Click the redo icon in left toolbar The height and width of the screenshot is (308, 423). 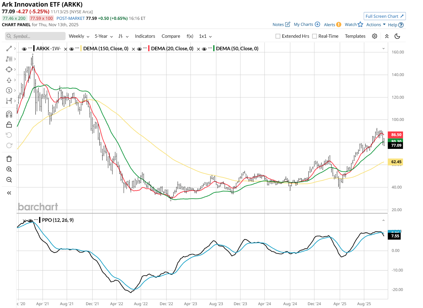click(9, 145)
